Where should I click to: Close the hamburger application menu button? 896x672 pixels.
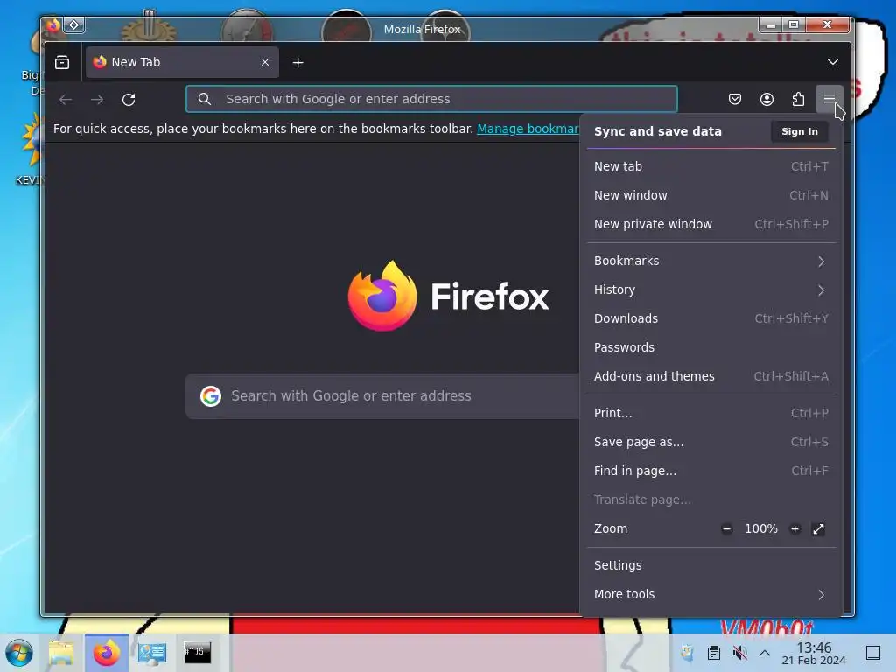pos(829,100)
